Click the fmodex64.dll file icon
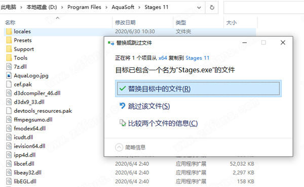 pos(9,128)
